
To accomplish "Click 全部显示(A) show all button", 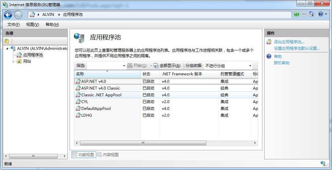I will coord(167,66).
